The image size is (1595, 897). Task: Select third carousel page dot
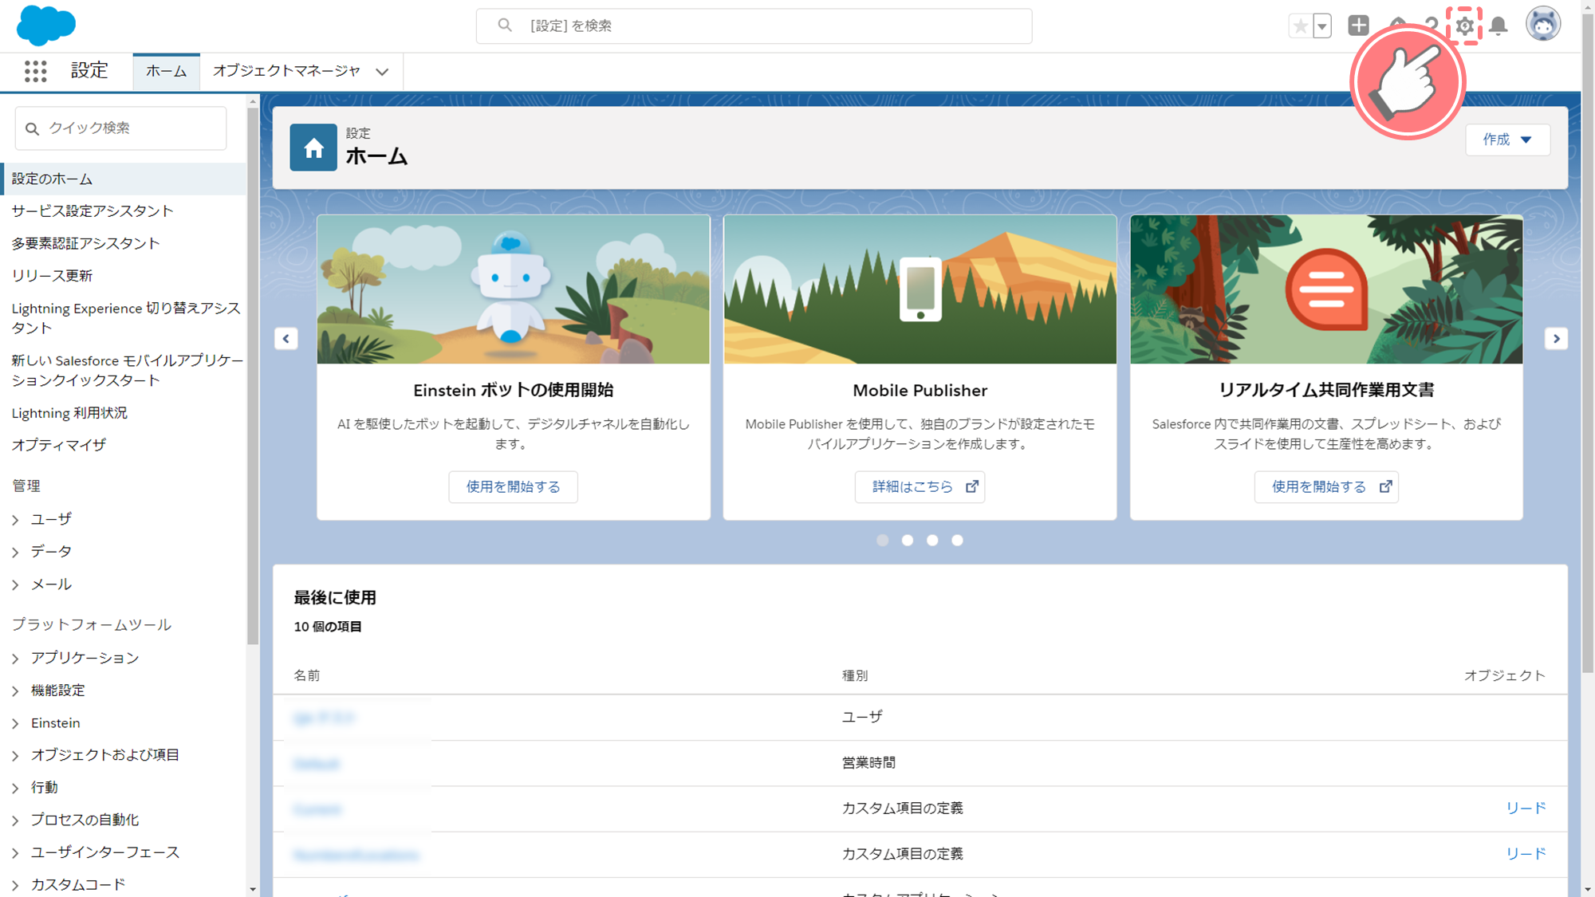click(932, 541)
